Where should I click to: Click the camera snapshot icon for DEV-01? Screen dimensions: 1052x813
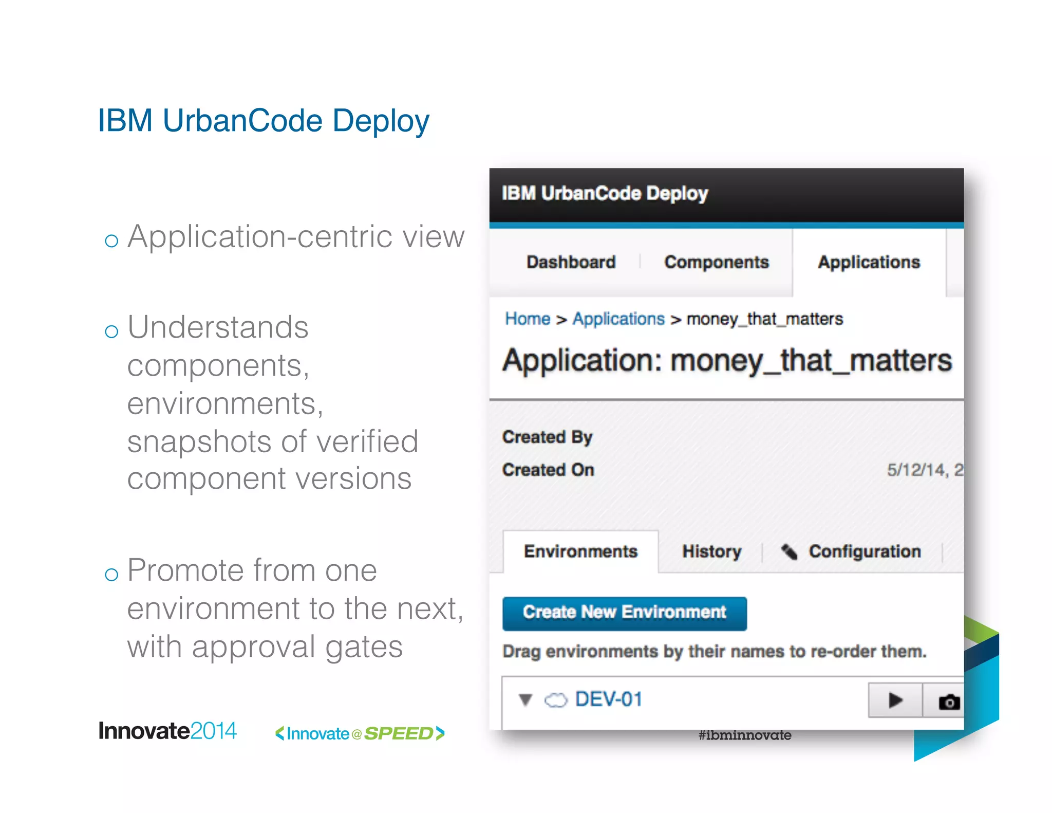948,701
